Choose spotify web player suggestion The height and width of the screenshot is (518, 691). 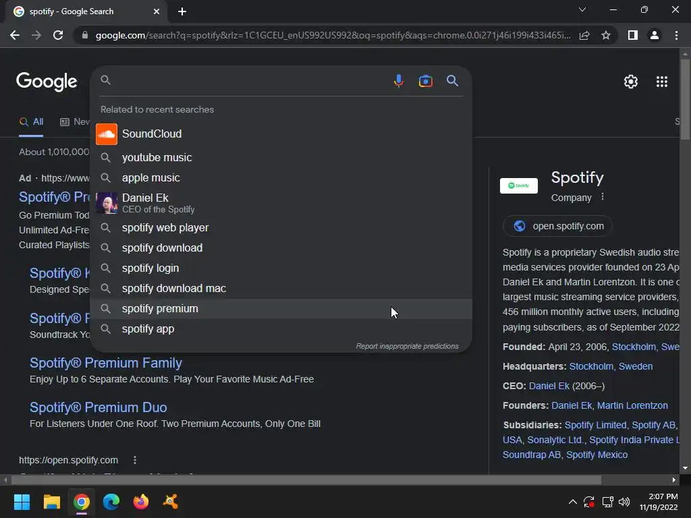point(281,228)
